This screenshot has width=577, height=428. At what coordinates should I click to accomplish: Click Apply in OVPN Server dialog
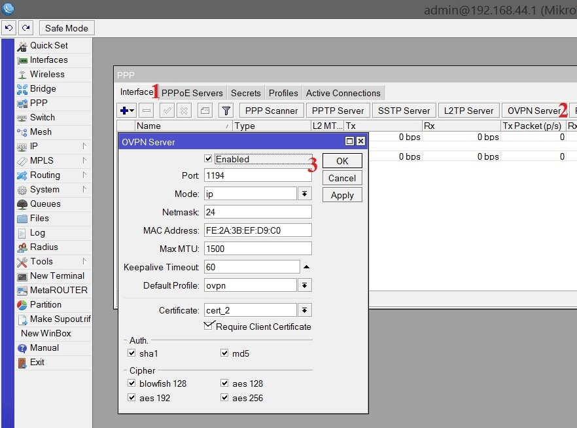pyautogui.click(x=342, y=195)
